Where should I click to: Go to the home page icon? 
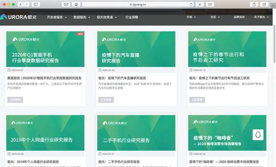[76, 4]
